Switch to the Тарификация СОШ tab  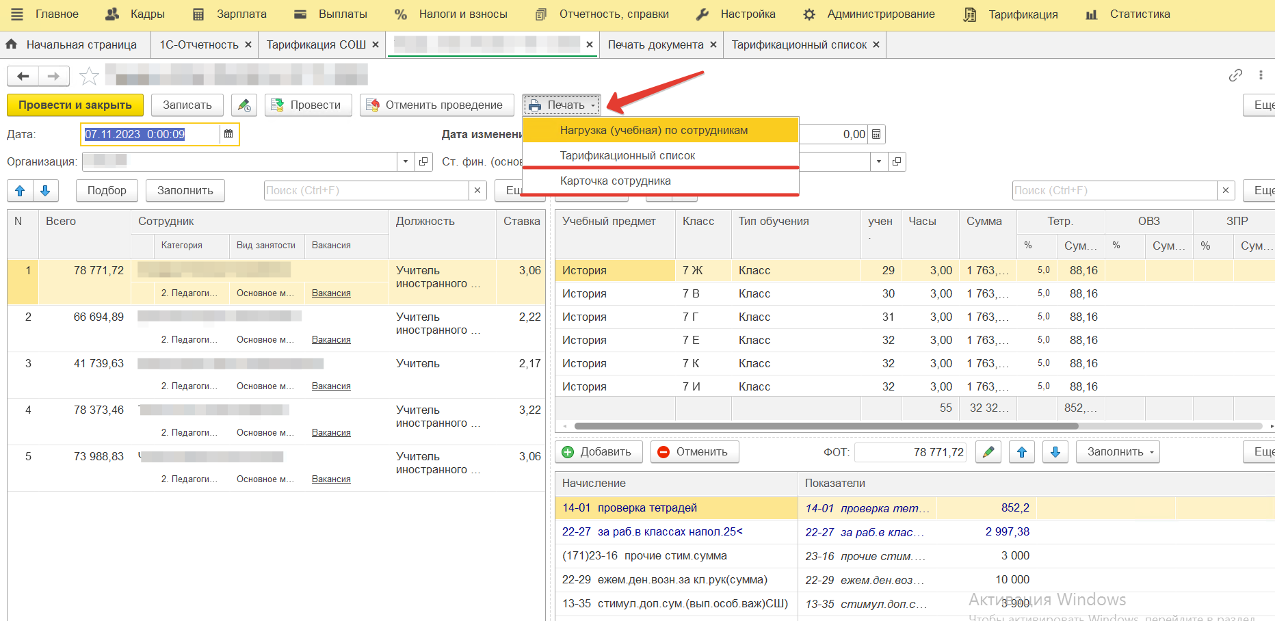coord(316,44)
